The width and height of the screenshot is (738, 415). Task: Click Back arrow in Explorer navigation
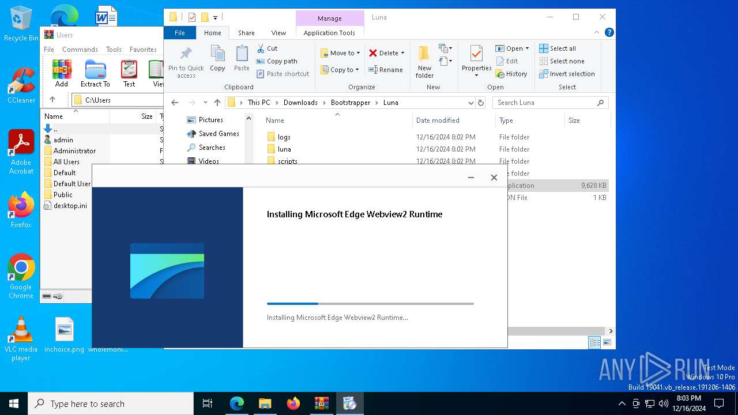175,103
